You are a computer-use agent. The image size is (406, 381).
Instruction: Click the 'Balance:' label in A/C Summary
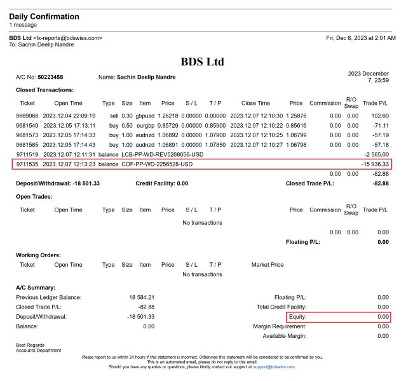[27, 326]
